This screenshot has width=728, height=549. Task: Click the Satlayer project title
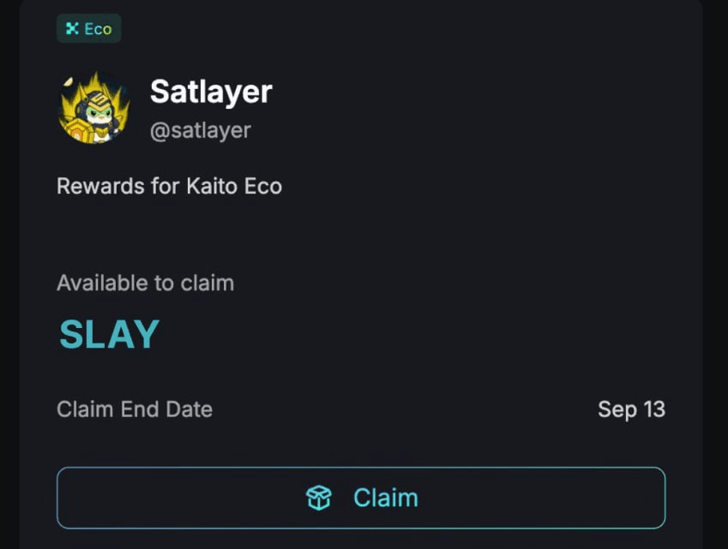pos(211,92)
